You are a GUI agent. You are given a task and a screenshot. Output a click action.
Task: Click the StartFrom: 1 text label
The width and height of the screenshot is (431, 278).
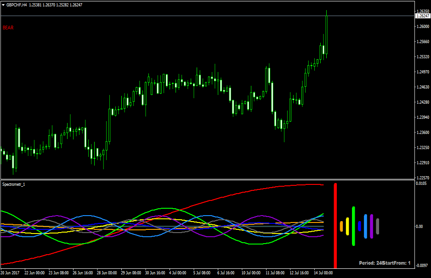[x=397, y=263]
